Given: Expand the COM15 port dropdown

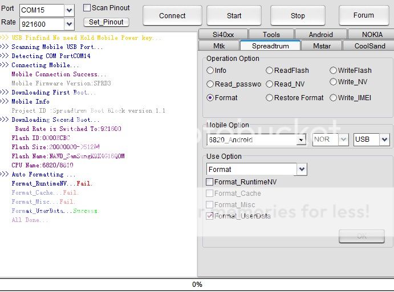Looking at the screenshot, I should pos(69,10).
